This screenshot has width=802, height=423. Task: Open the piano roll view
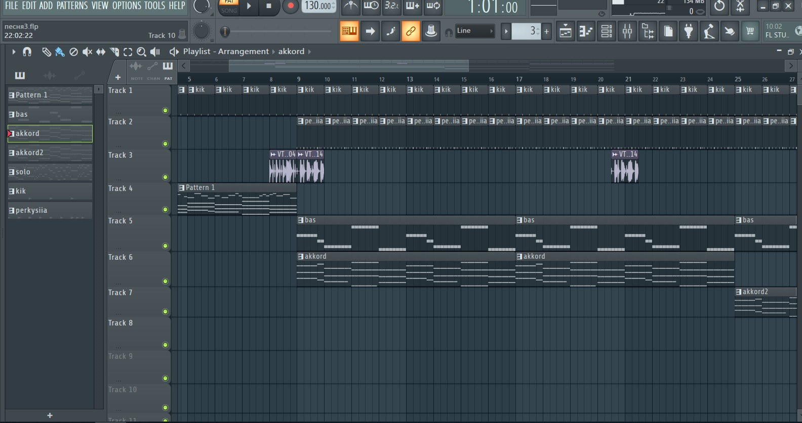pyautogui.click(x=586, y=31)
